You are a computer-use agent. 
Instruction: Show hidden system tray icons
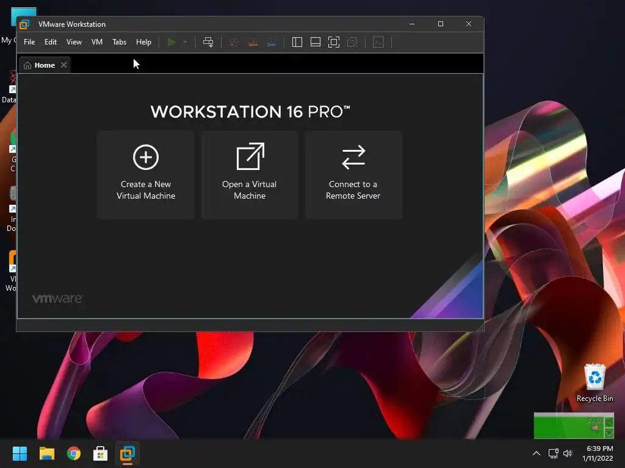(536, 453)
